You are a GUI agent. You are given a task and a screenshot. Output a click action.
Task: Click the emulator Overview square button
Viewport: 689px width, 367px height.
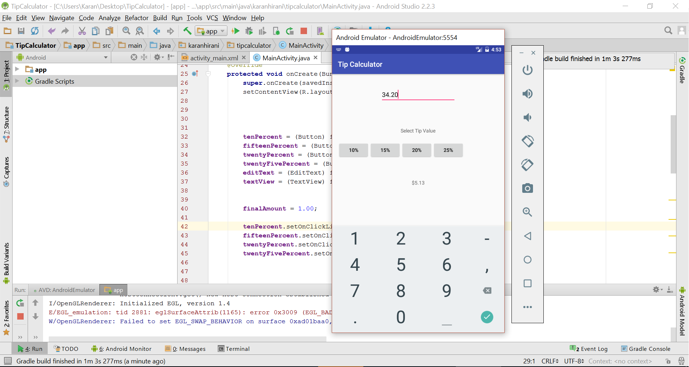527,283
